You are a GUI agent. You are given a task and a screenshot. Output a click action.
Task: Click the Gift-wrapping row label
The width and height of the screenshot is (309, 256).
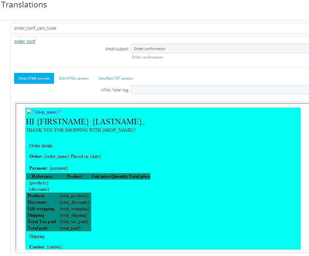point(41,209)
